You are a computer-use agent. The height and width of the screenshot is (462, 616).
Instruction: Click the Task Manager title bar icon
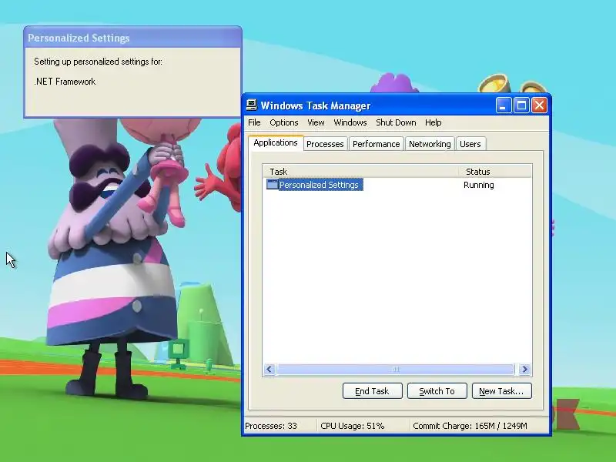click(x=252, y=105)
